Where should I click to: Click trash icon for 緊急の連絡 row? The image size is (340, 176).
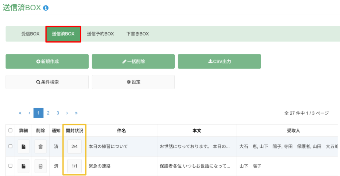click(41, 166)
